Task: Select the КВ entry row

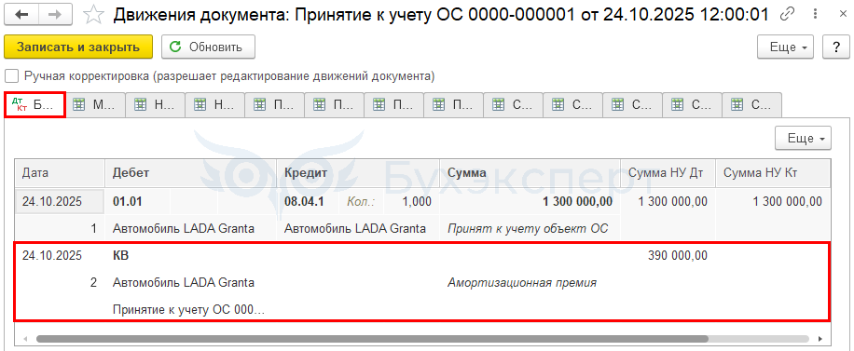Action: (422, 282)
